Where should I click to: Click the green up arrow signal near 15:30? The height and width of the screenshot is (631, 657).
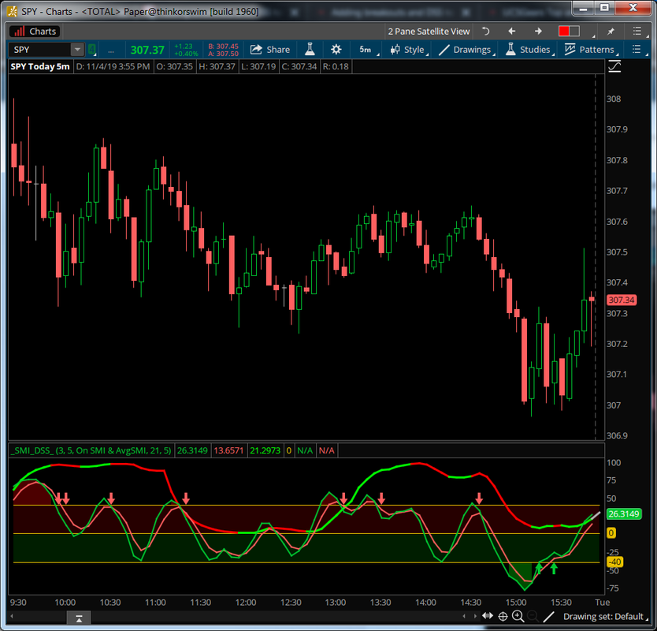click(x=554, y=569)
